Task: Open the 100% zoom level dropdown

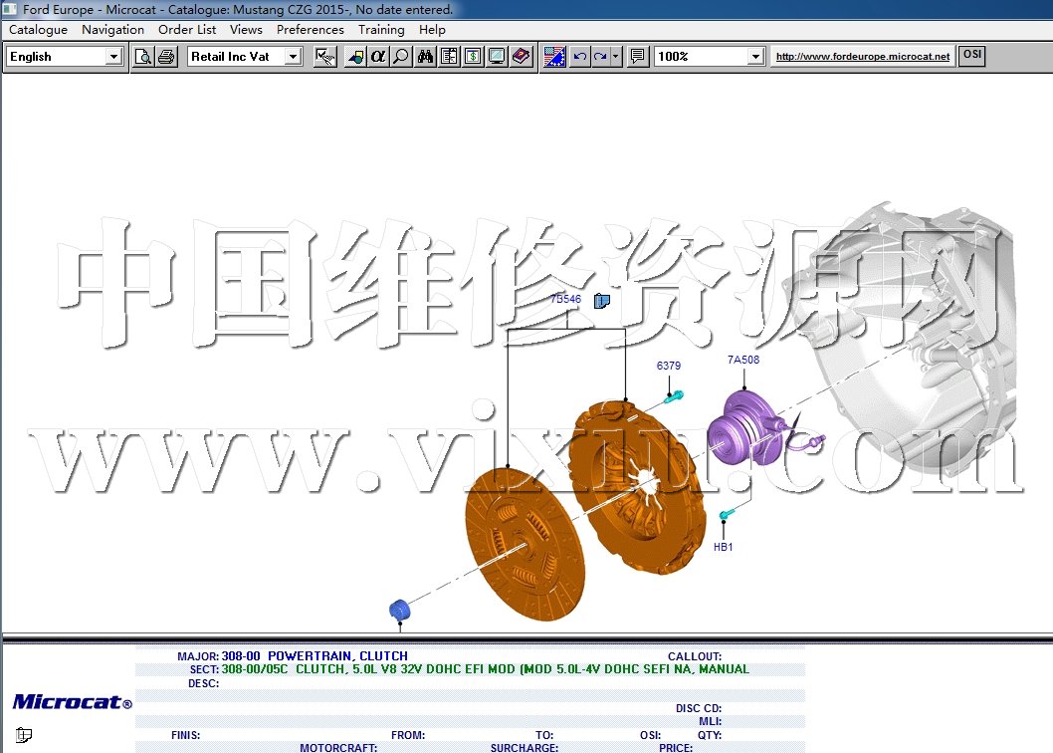Action: pos(755,57)
